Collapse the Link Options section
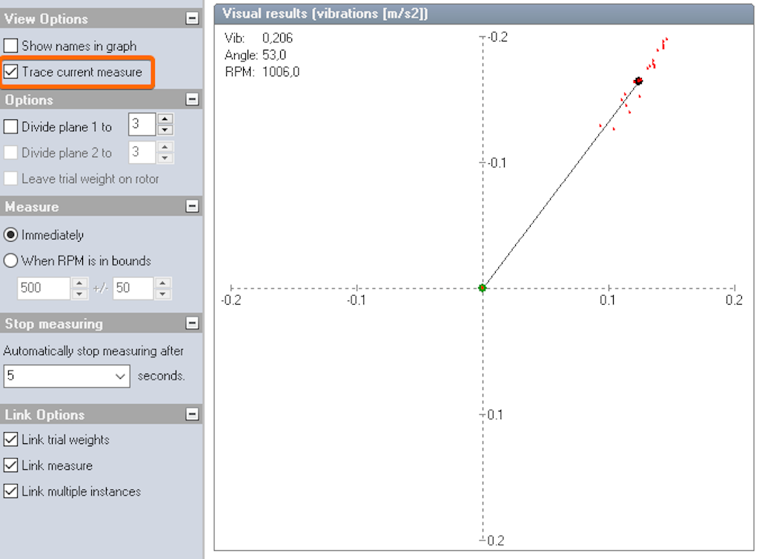 tap(192, 414)
